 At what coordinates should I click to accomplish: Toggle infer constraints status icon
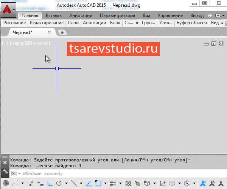[x=31, y=183]
